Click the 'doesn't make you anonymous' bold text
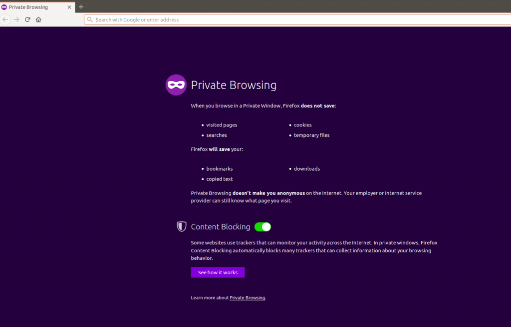The width and height of the screenshot is (511, 327). [x=268, y=193]
